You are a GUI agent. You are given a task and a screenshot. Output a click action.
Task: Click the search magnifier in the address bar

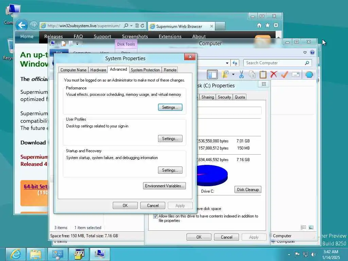coord(126,26)
